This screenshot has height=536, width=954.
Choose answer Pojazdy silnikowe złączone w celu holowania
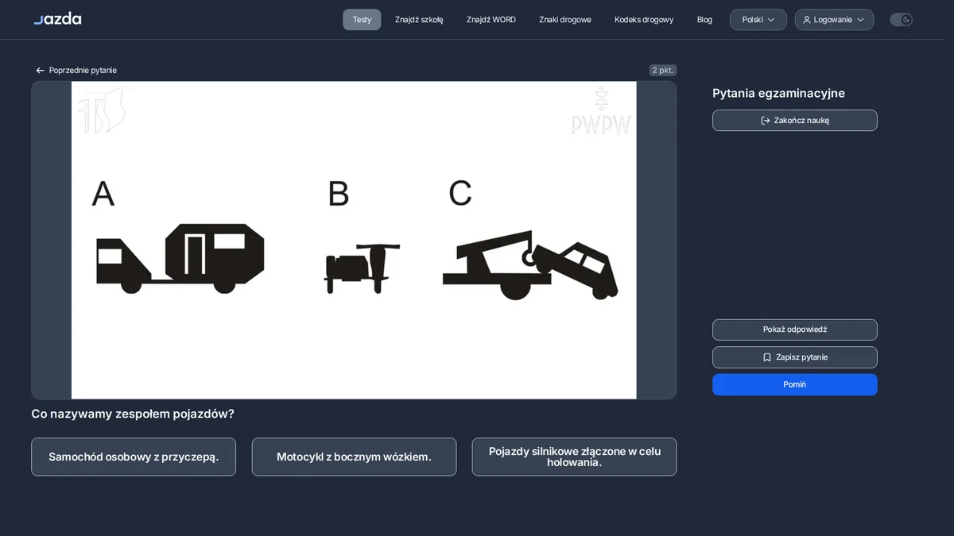(x=574, y=457)
